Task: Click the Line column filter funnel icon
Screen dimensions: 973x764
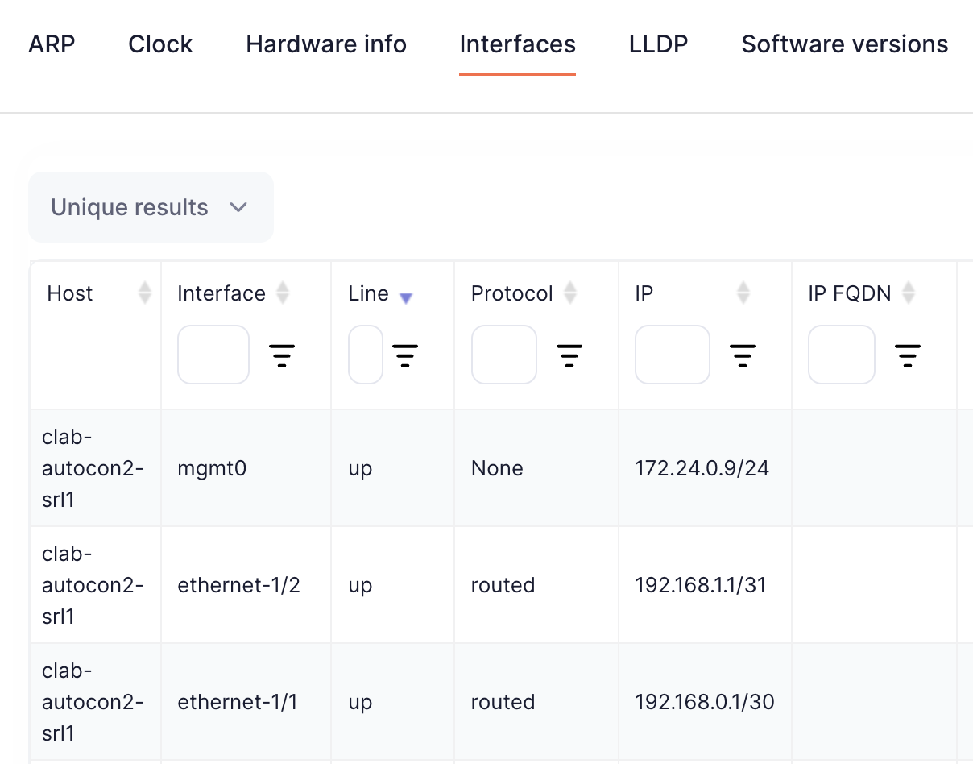Action: click(405, 355)
